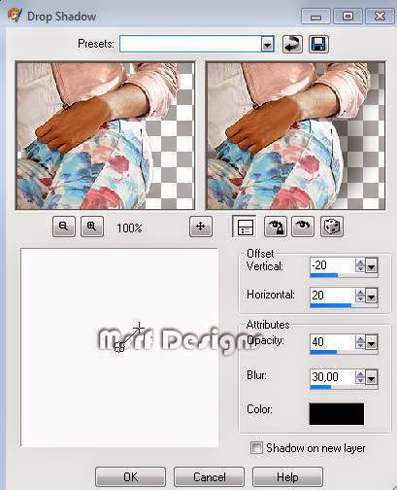The image size is (397, 490).
Task: Click the Help button
Action: 287,477
